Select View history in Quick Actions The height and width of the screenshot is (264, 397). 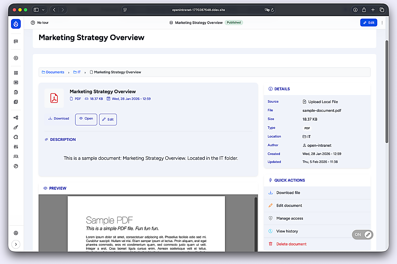317,231
